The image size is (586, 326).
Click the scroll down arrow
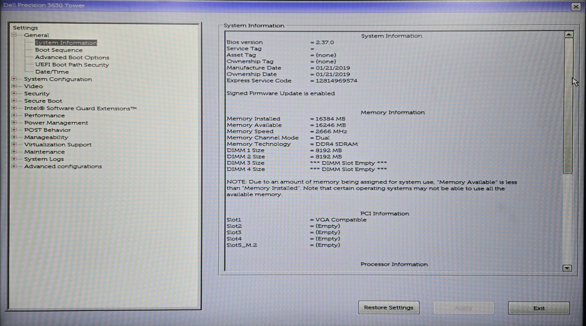[x=567, y=268]
